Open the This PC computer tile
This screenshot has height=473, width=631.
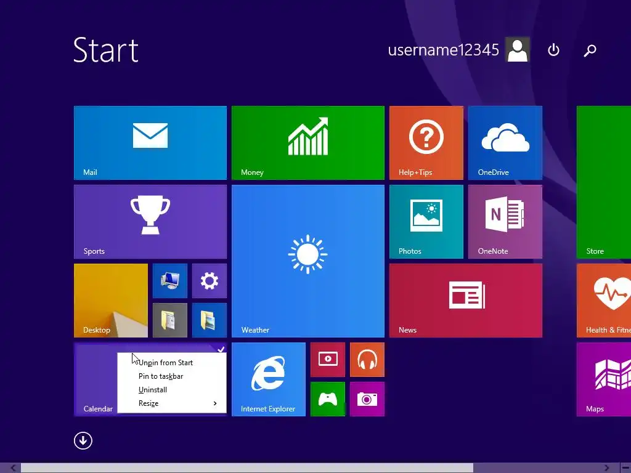(170, 281)
